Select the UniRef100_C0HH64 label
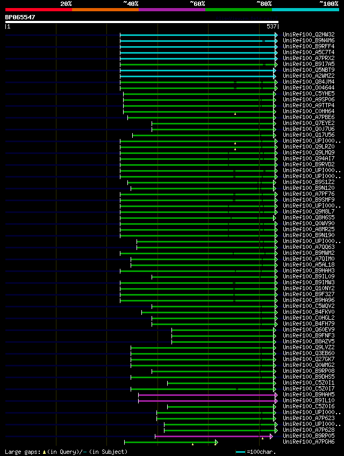Screen dimensions: 344x456 309,111
